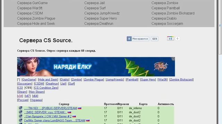Filter by the [Jump/Kreedz] link
Image resolution: width=222 pixels, height=124 pixels.
click(x=115, y=80)
